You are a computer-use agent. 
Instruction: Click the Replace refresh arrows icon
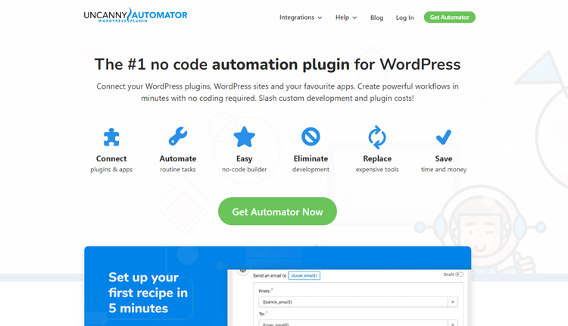(x=377, y=137)
